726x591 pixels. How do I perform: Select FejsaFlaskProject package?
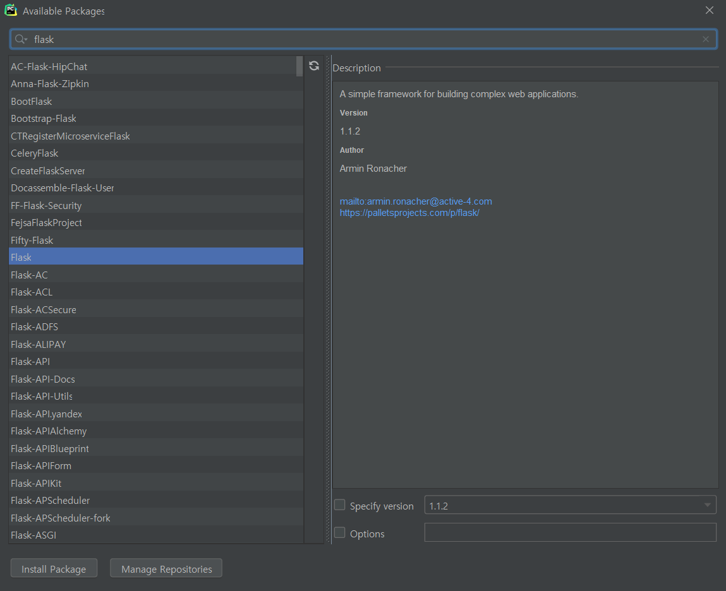[156, 223]
